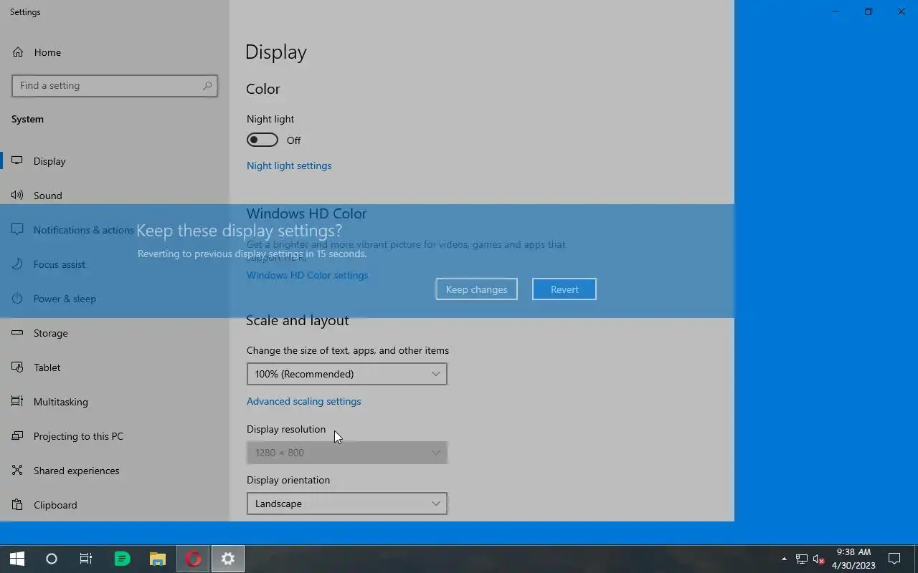Expand the 100% (Recommended) scale dropdown
The height and width of the screenshot is (573, 918).
347,374
